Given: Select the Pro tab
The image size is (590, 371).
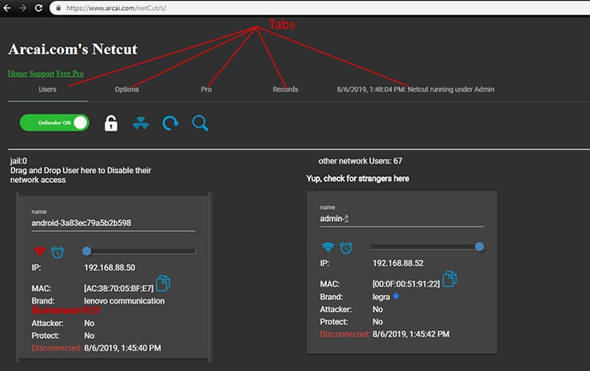Looking at the screenshot, I should [206, 89].
